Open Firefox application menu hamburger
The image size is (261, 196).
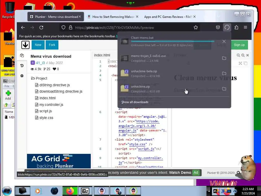click(245, 27)
